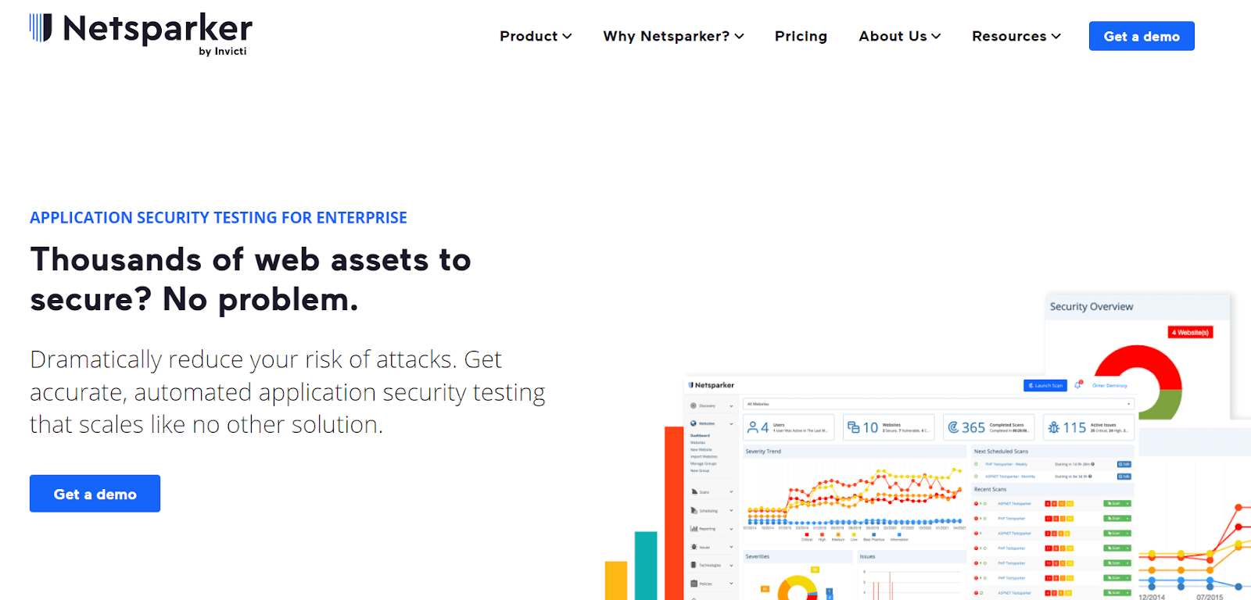Click the Discovery icon in preview sidebar
1251x600 pixels.
point(693,405)
